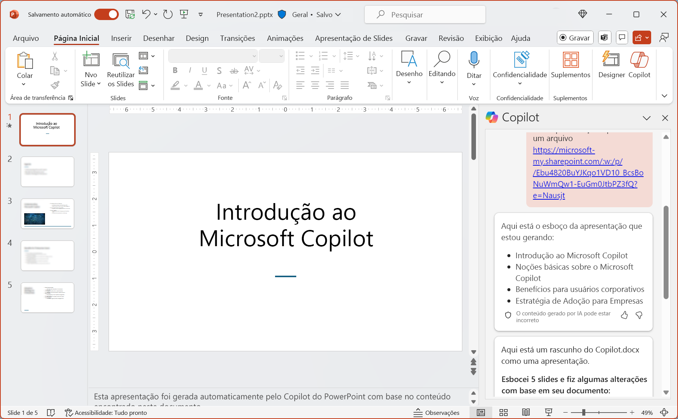Fit slide to current window

[x=664, y=413]
